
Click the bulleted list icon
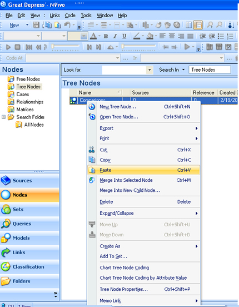[221, 36]
